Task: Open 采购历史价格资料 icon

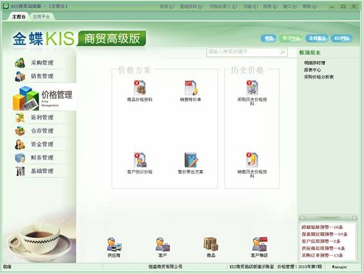Action: [252, 87]
